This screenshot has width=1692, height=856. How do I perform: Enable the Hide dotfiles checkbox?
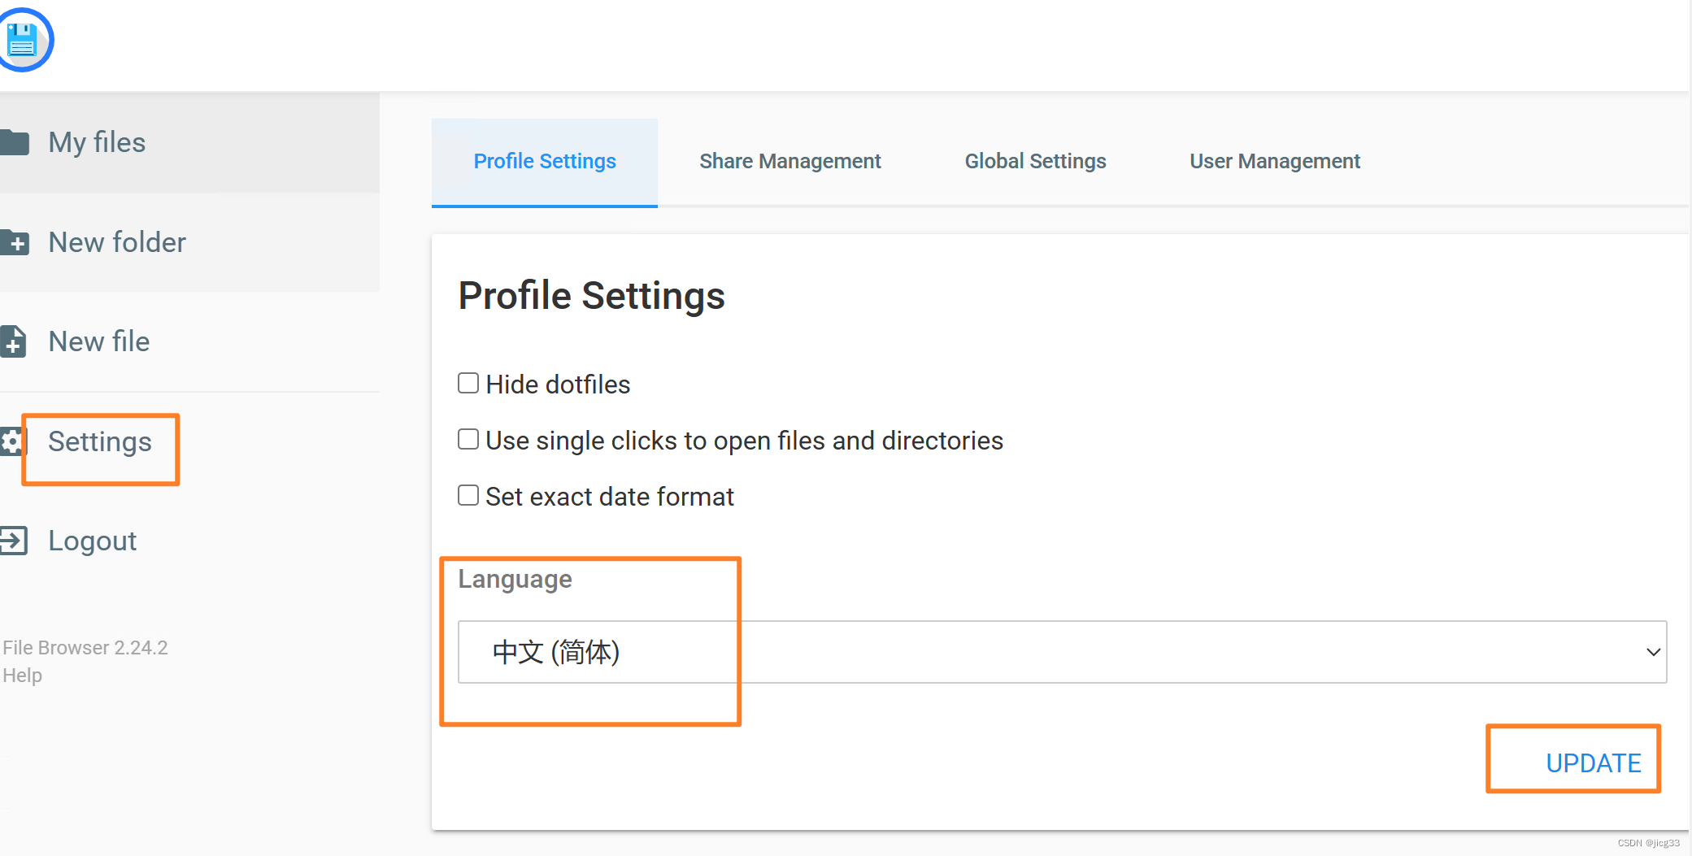pyautogui.click(x=468, y=382)
